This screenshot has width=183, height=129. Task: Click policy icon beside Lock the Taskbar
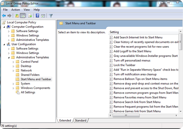111,65
